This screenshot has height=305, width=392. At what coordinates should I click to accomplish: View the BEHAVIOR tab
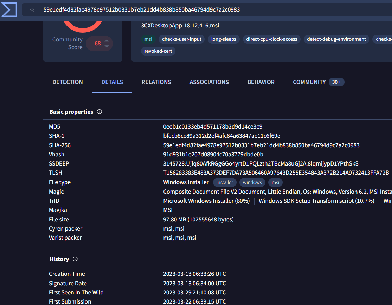(261, 82)
